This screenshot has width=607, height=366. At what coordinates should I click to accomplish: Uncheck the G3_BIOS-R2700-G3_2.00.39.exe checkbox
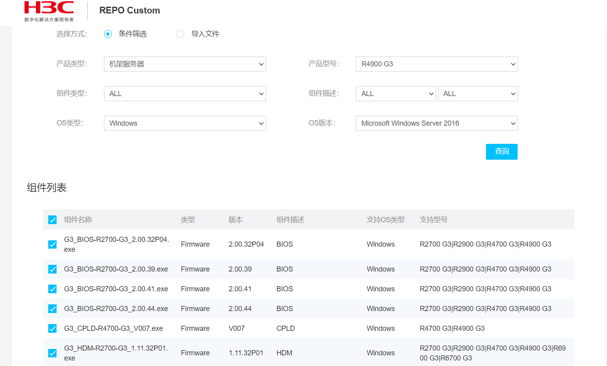point(53,269)
